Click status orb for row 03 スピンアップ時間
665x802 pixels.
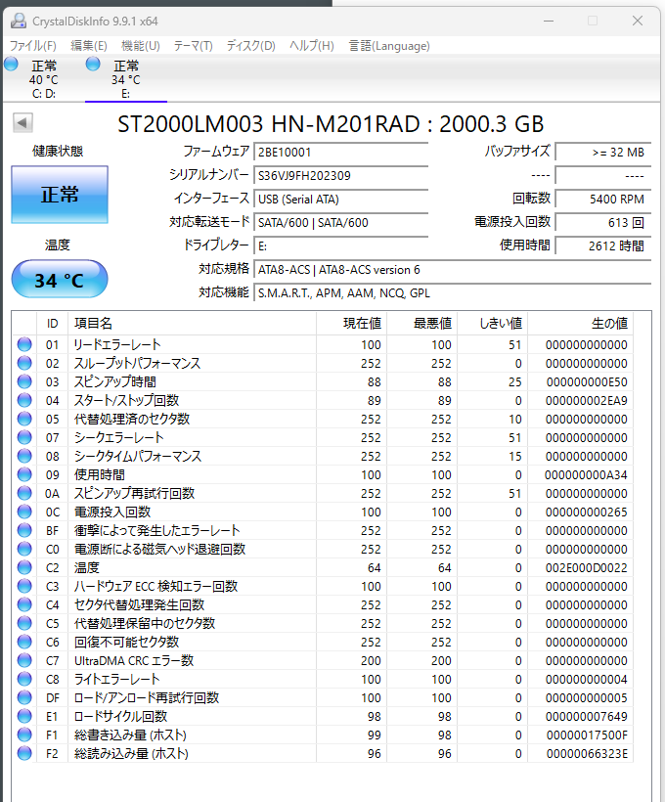(24, 381)
